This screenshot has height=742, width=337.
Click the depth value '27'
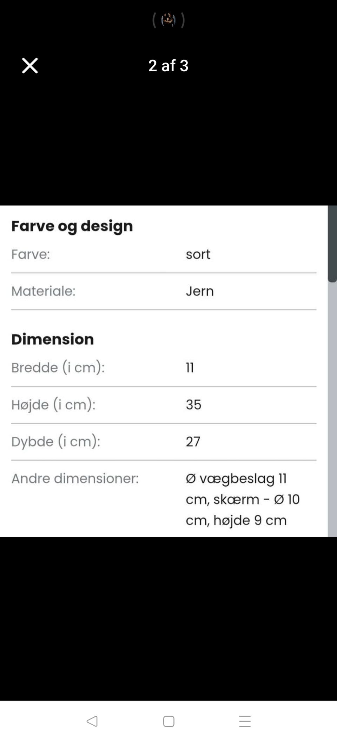[193, 441]
